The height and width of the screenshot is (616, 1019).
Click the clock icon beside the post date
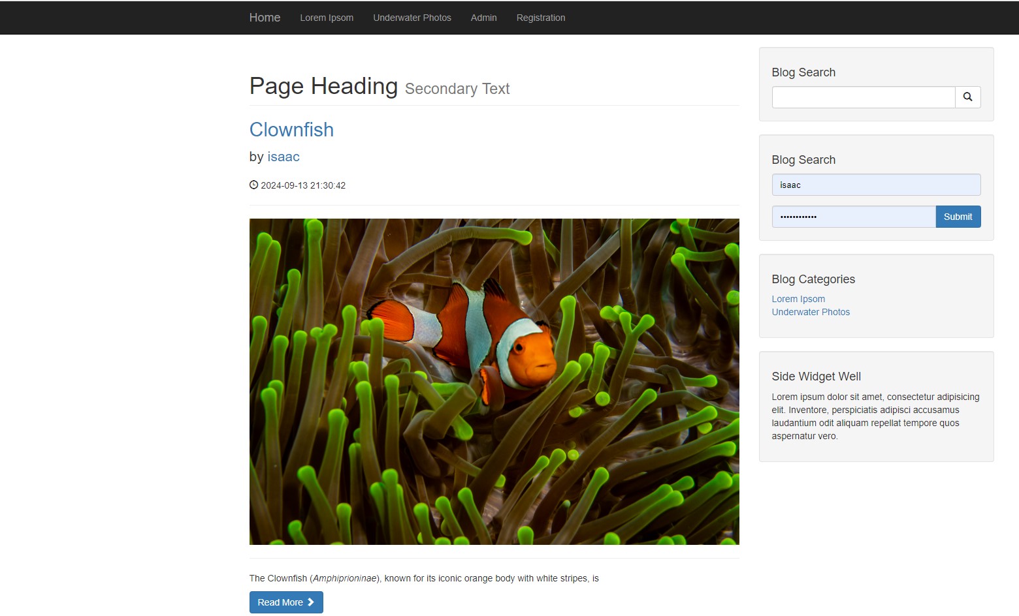point(253,185)
